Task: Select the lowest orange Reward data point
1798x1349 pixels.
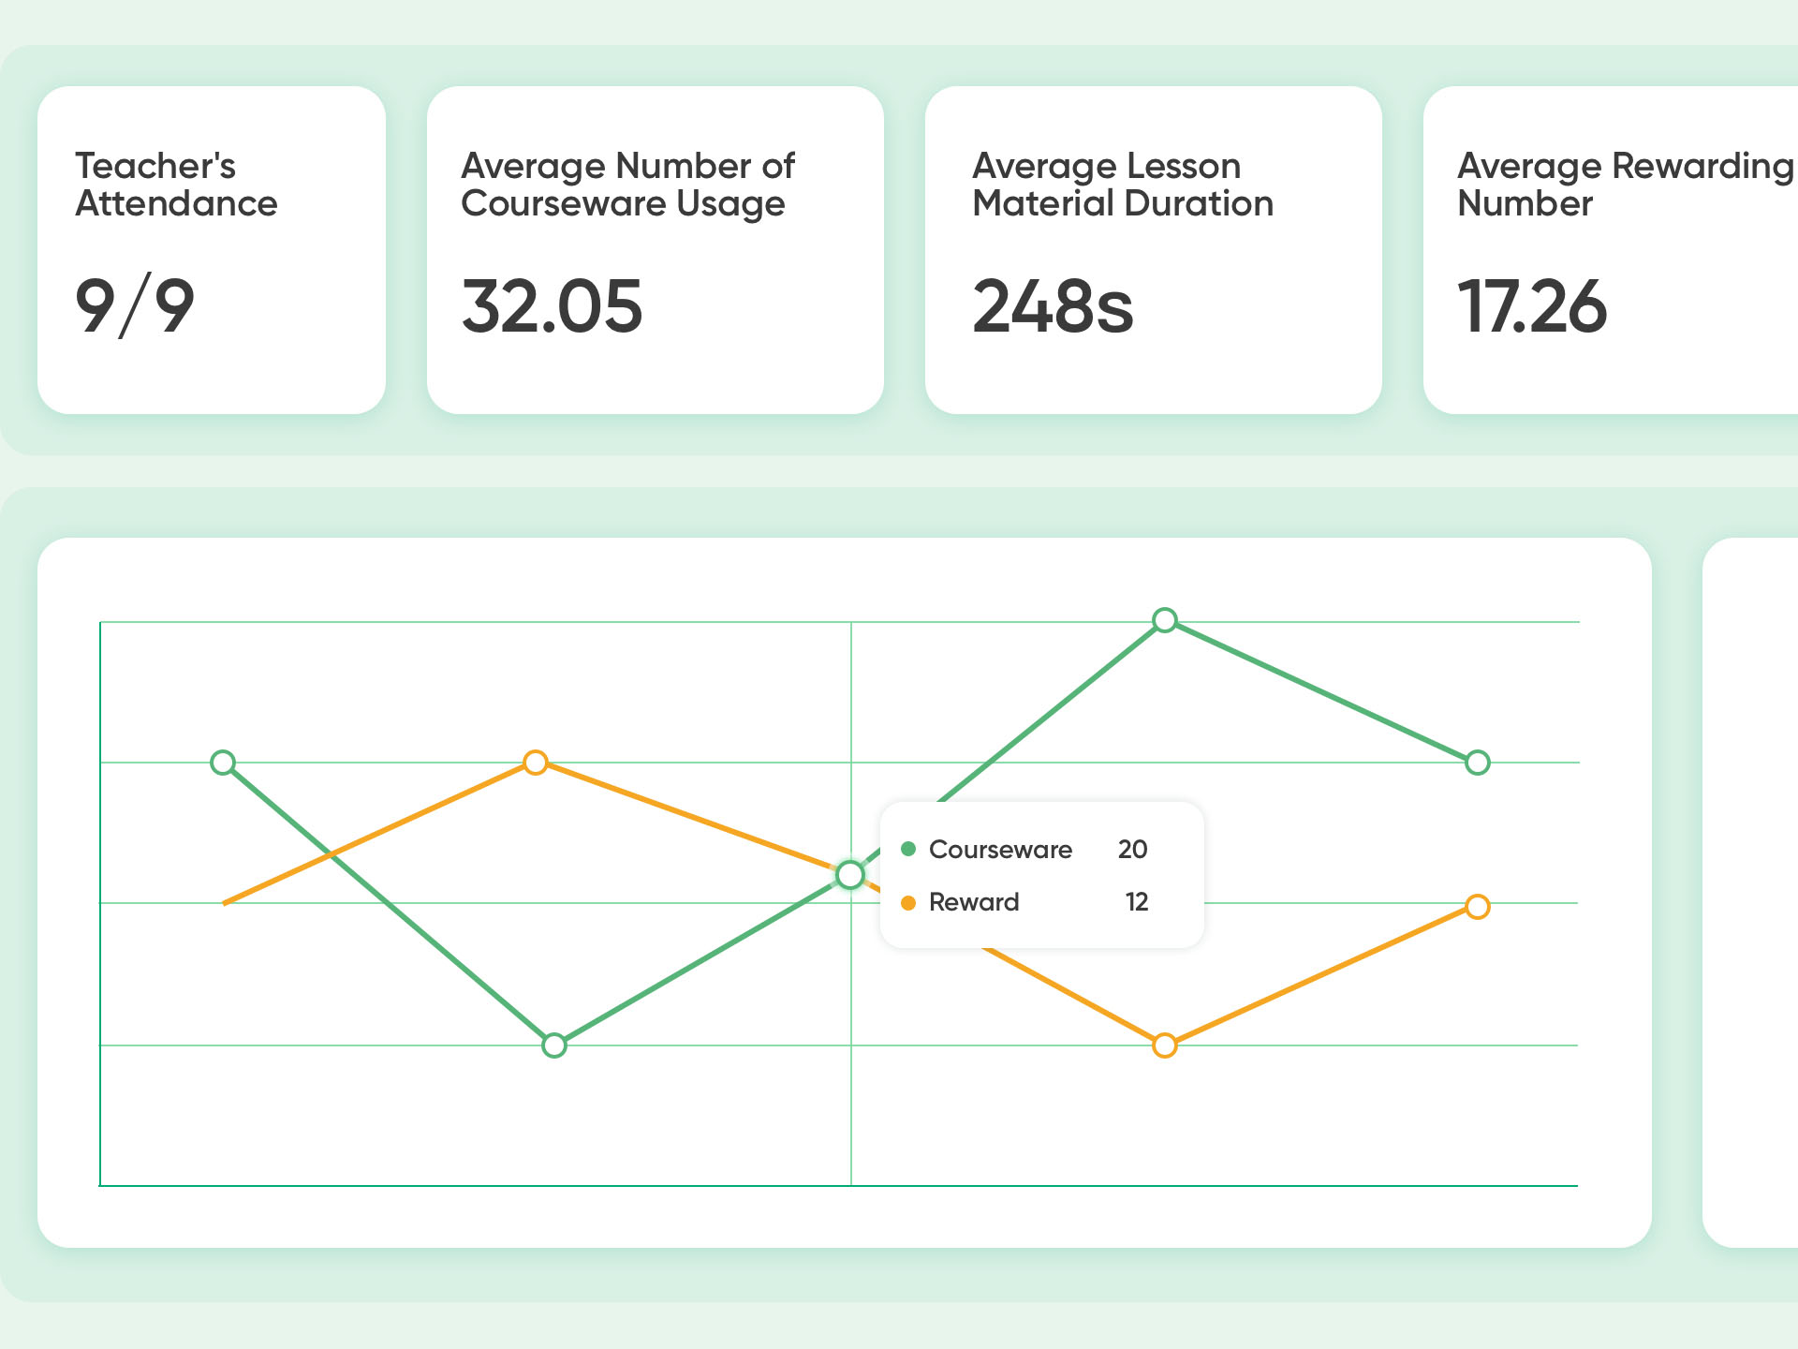Action: click(1164, 1045)
